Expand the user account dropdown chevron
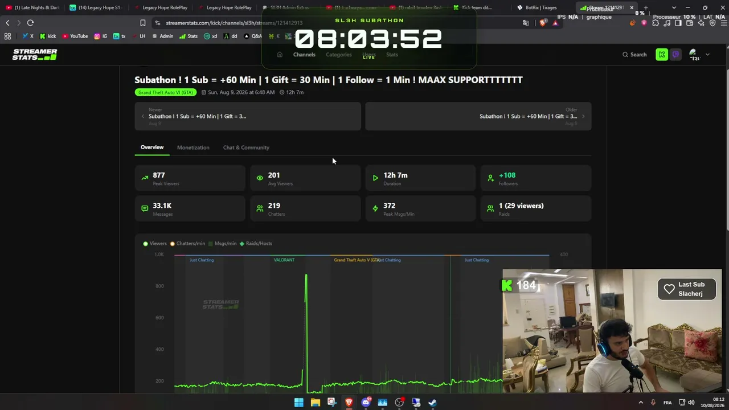The image size is (729, 410). (707, 55)
